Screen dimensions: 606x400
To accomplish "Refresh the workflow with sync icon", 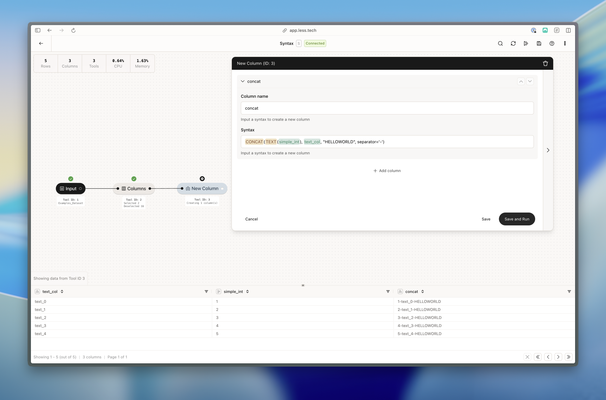I will click(x=513, y=43).
